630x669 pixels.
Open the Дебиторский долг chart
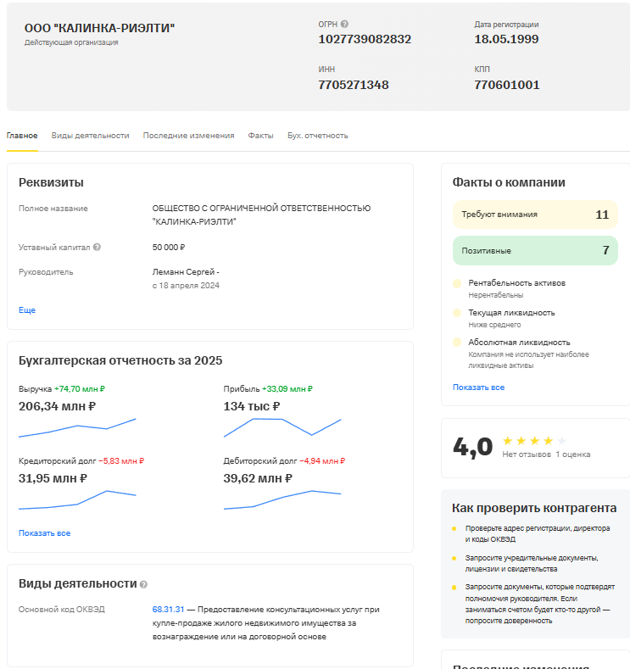[x=282, y=500]
